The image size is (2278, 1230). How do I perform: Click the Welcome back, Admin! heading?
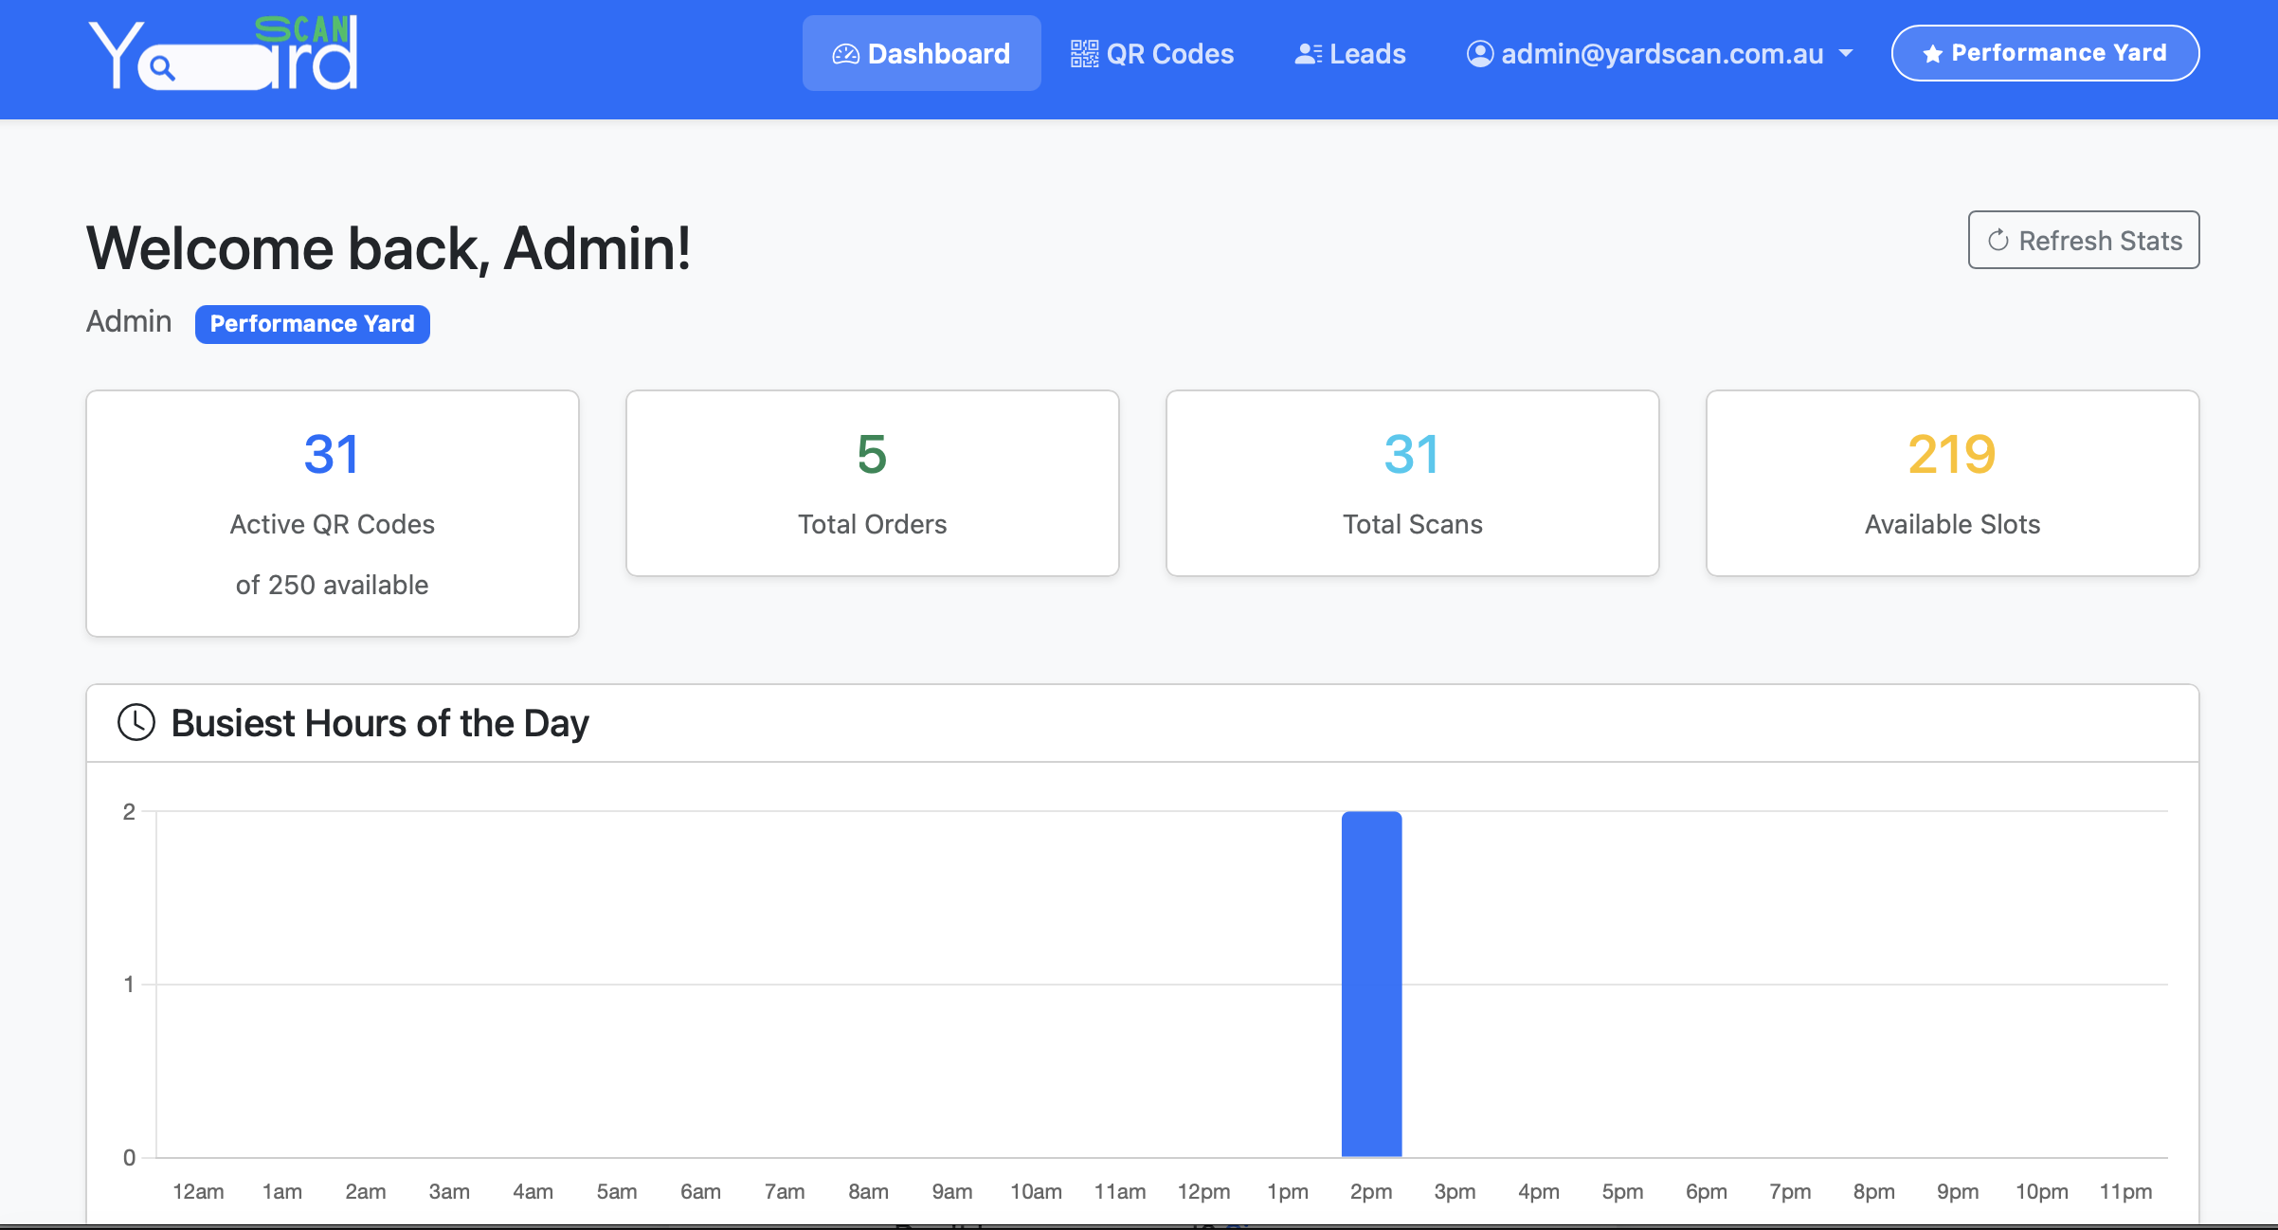click(x=389, y=248)
